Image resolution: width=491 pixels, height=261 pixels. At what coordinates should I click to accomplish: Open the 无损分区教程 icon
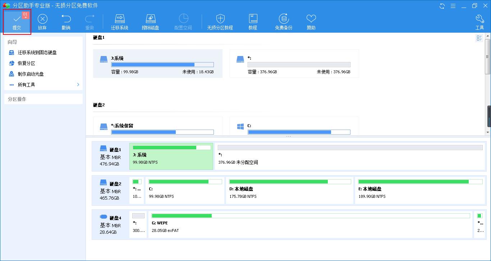pos(220,21)
